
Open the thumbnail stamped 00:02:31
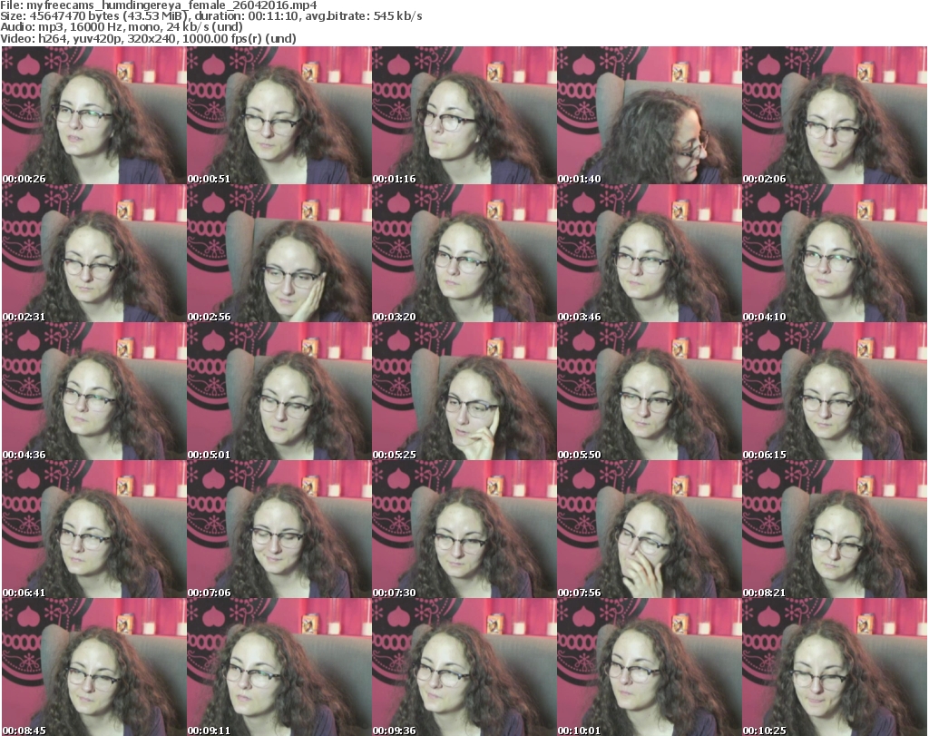point(94,253)
